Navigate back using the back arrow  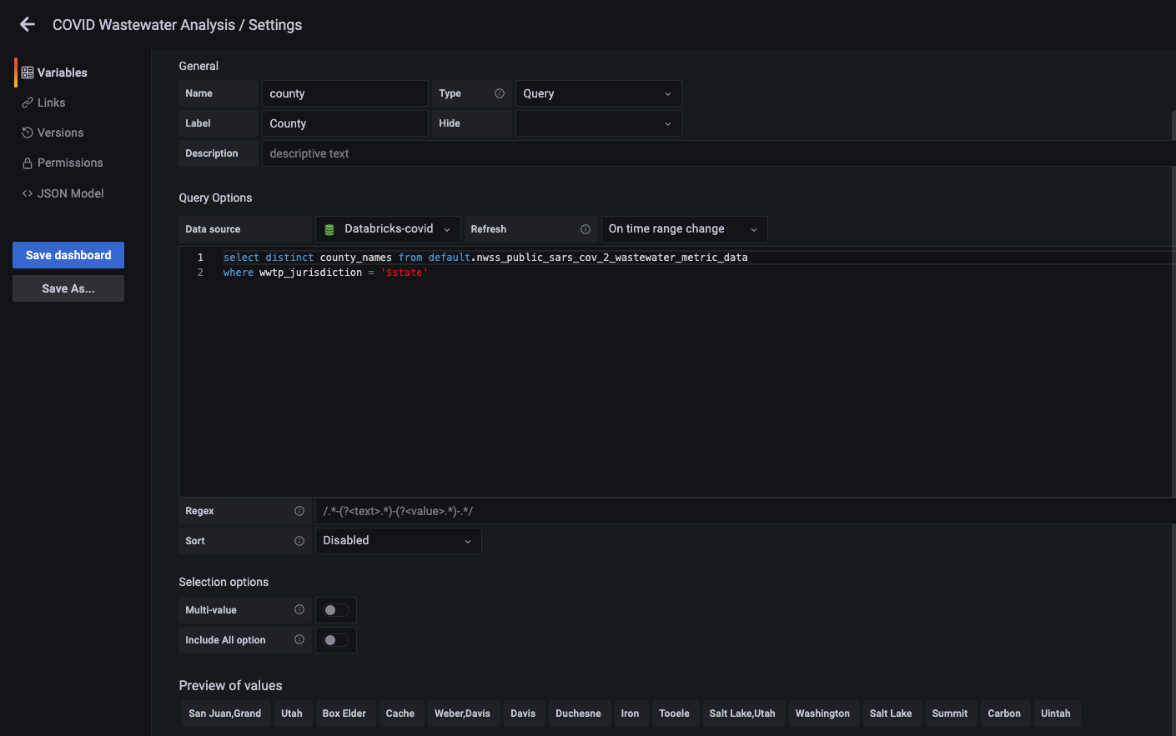click(x=27, y=24)
